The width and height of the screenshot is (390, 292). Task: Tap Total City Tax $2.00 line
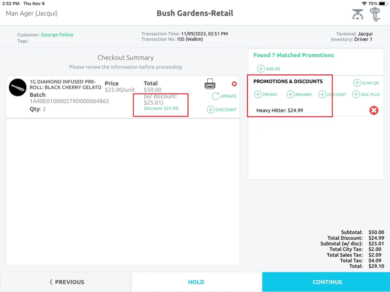(x=355, y=249)
